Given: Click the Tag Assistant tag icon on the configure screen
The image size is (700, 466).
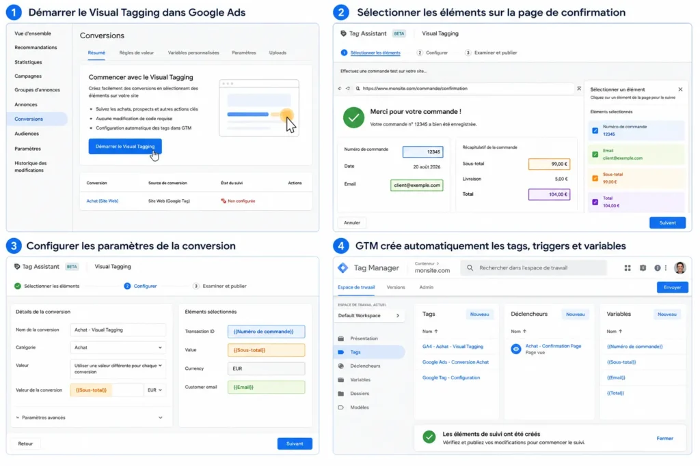Looking at the screenshot, I should (x=17, y=267).
